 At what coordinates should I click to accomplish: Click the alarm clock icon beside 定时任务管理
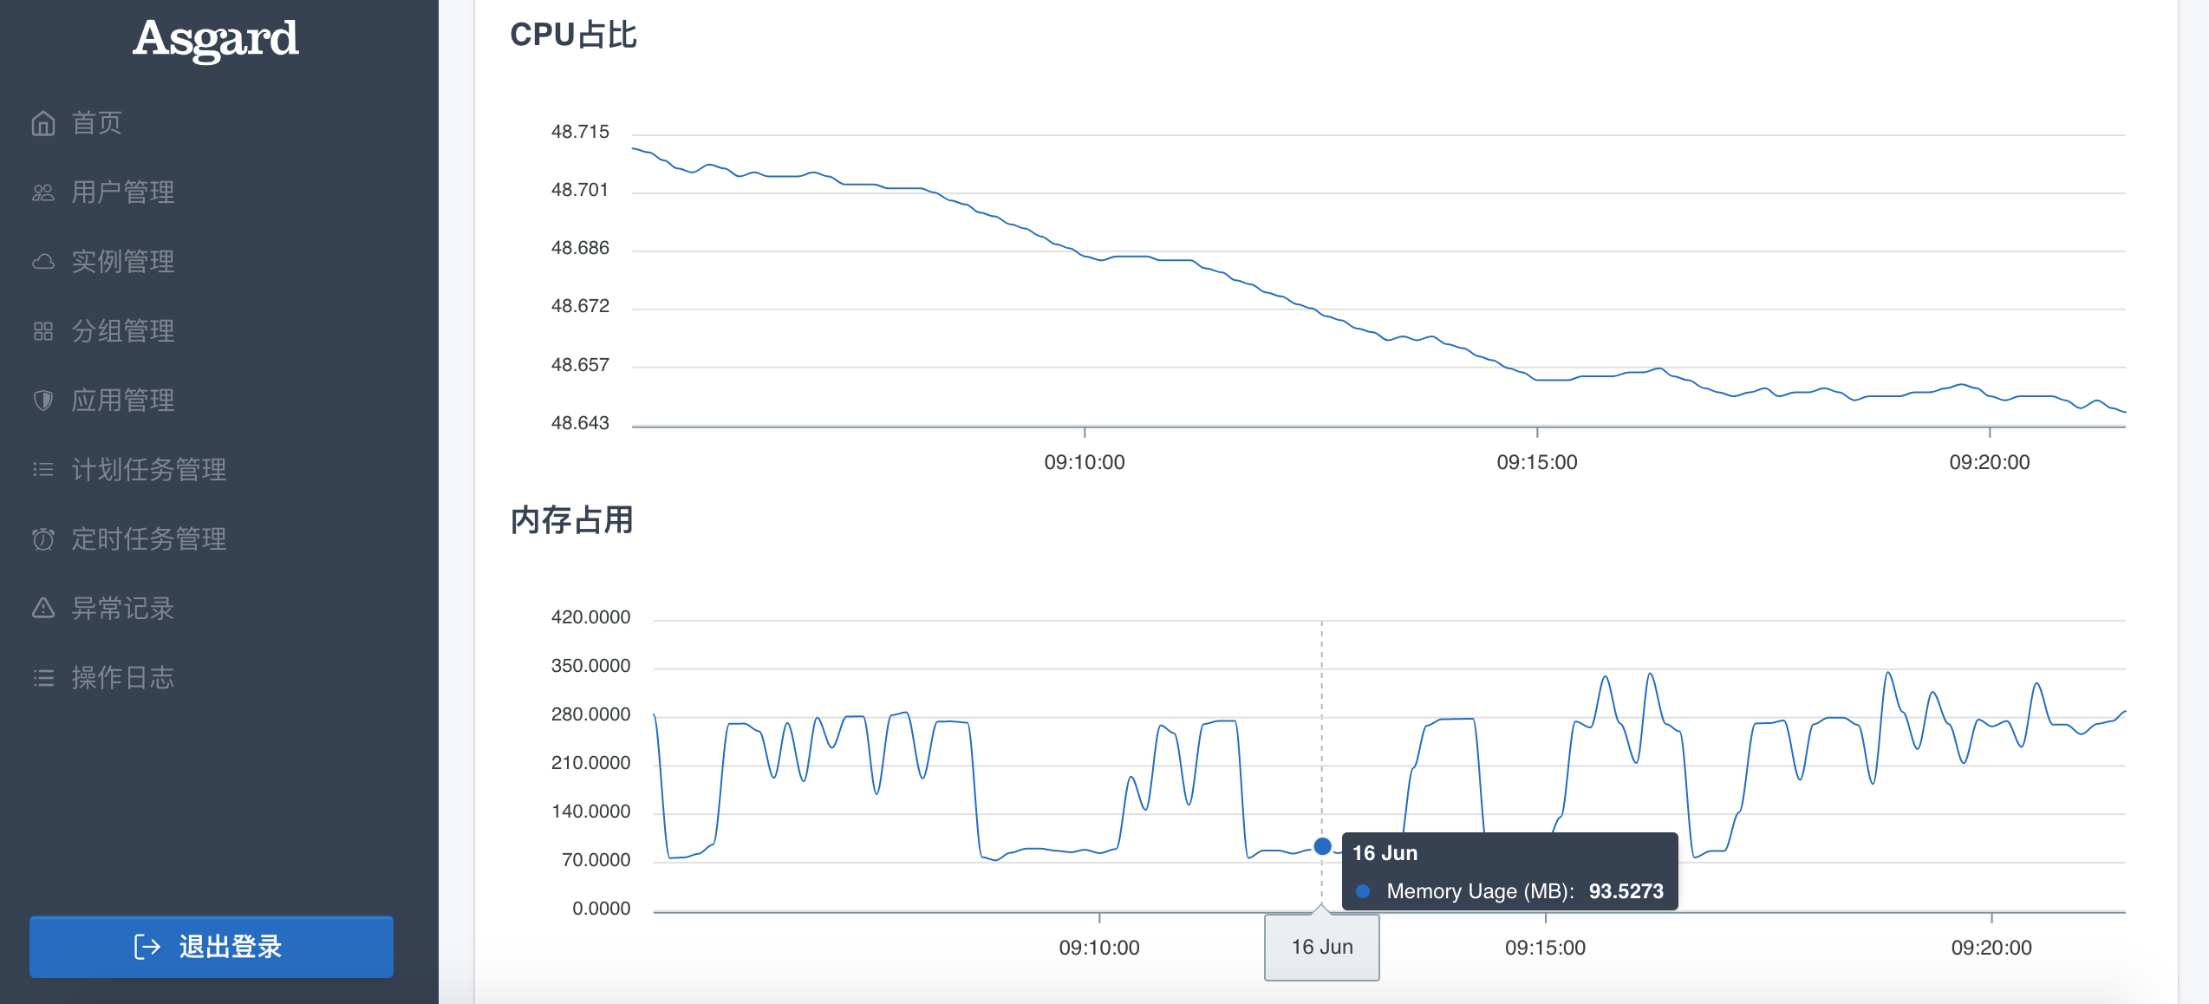[42, 539]
